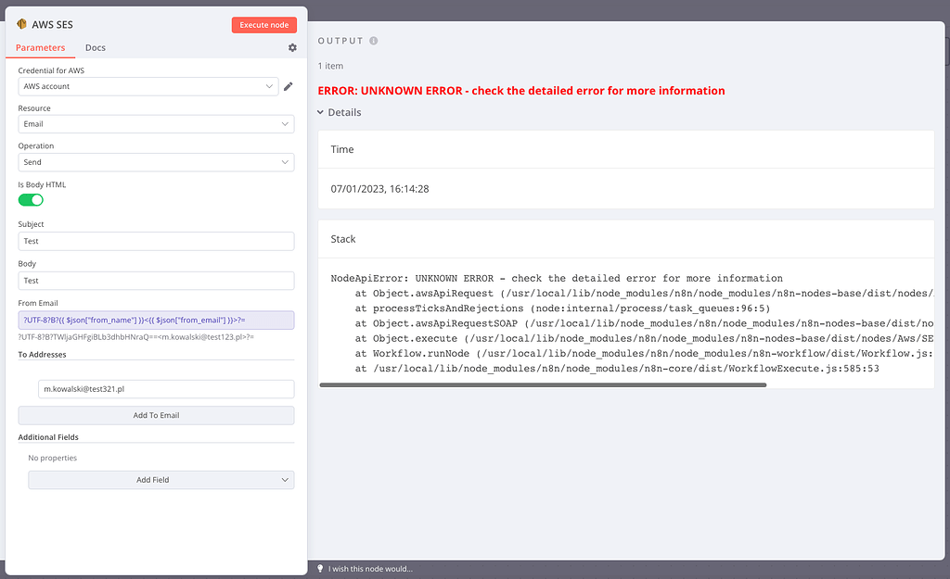The image size is (950, 579).
Task: Open the node settings gear
Action: point(292,47)
